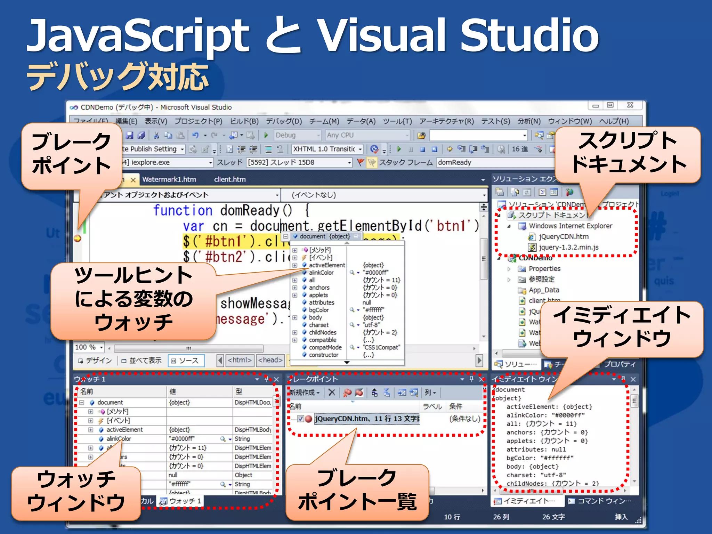Click the Restart debugging icon
Viewport: 712px width, 534px height.
pos(434,149)
